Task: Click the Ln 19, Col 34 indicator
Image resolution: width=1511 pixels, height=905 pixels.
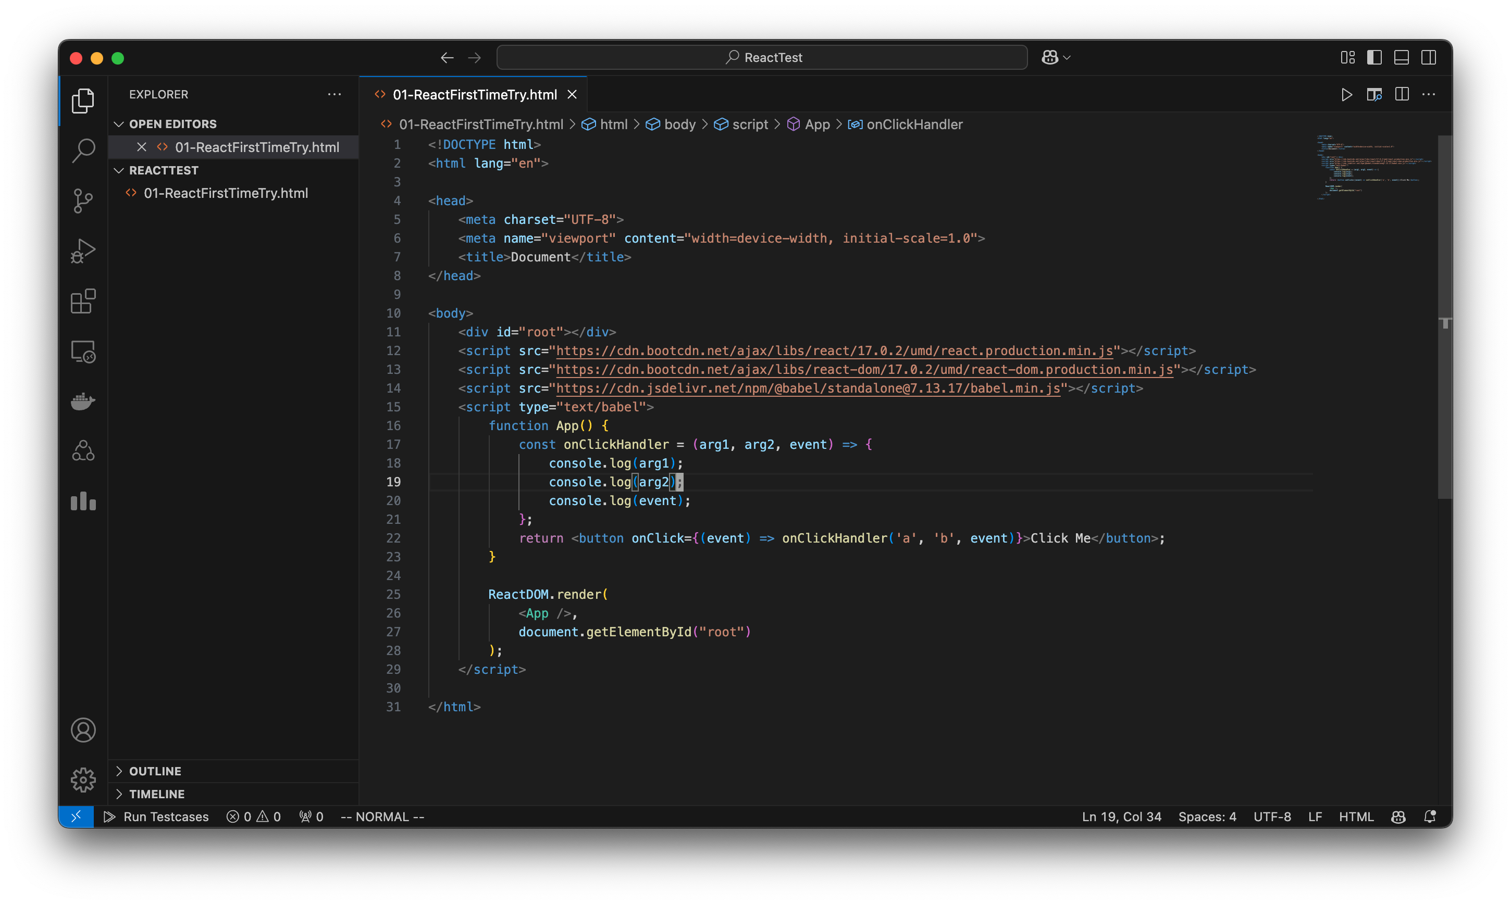Action: [x=1121, y=816]
